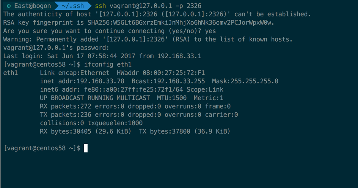Click the MTU:1500 value
Screen dimensions: 358x188
pos(172,98)
